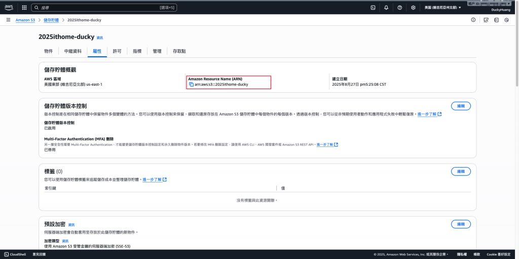Select the 屬性 tab
Screen dimensions: 519x259
97,51
